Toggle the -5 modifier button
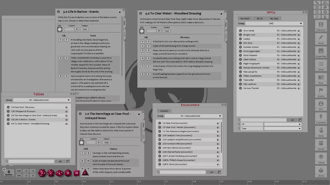The width and height of the screenshot is (330, 185). pyautogui.click(x=32, y=175)
